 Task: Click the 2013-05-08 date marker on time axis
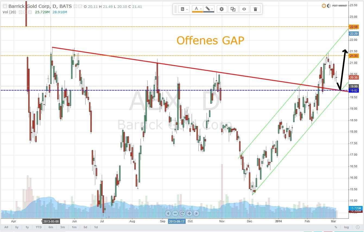point(51,221)
